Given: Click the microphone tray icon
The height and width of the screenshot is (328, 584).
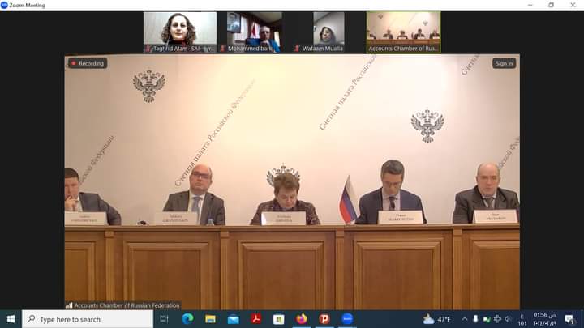Looking at the screenshot, I should [x=475, y=319].
